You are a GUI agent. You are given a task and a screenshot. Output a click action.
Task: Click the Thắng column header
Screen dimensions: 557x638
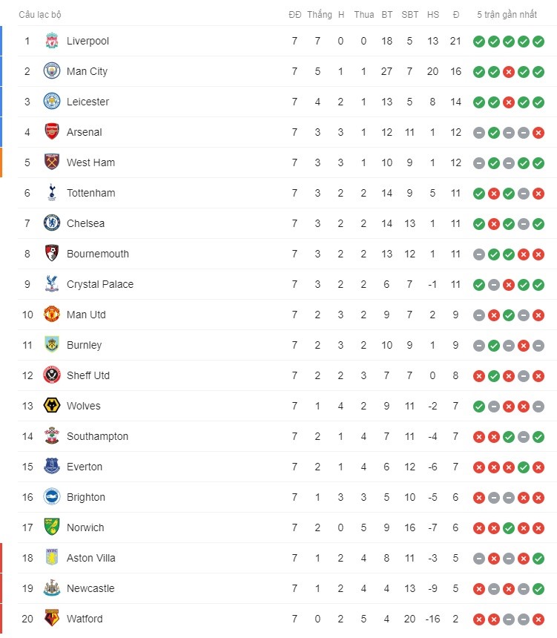tap(320, 15)
